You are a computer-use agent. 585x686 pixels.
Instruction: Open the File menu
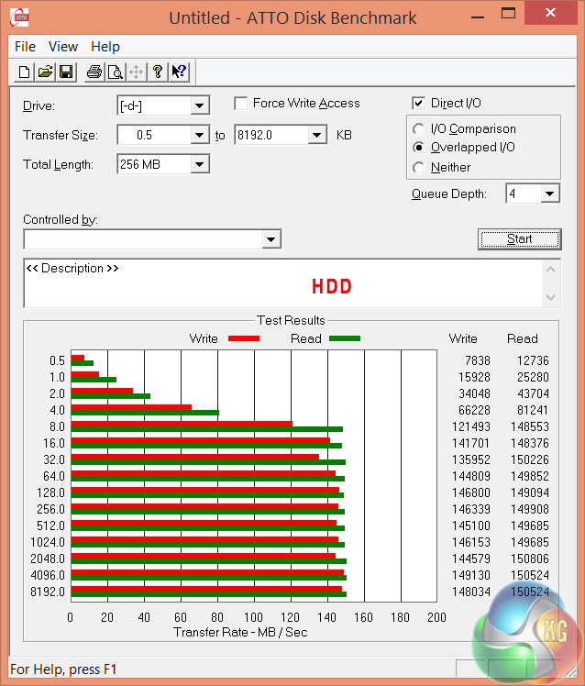(25, 47)
